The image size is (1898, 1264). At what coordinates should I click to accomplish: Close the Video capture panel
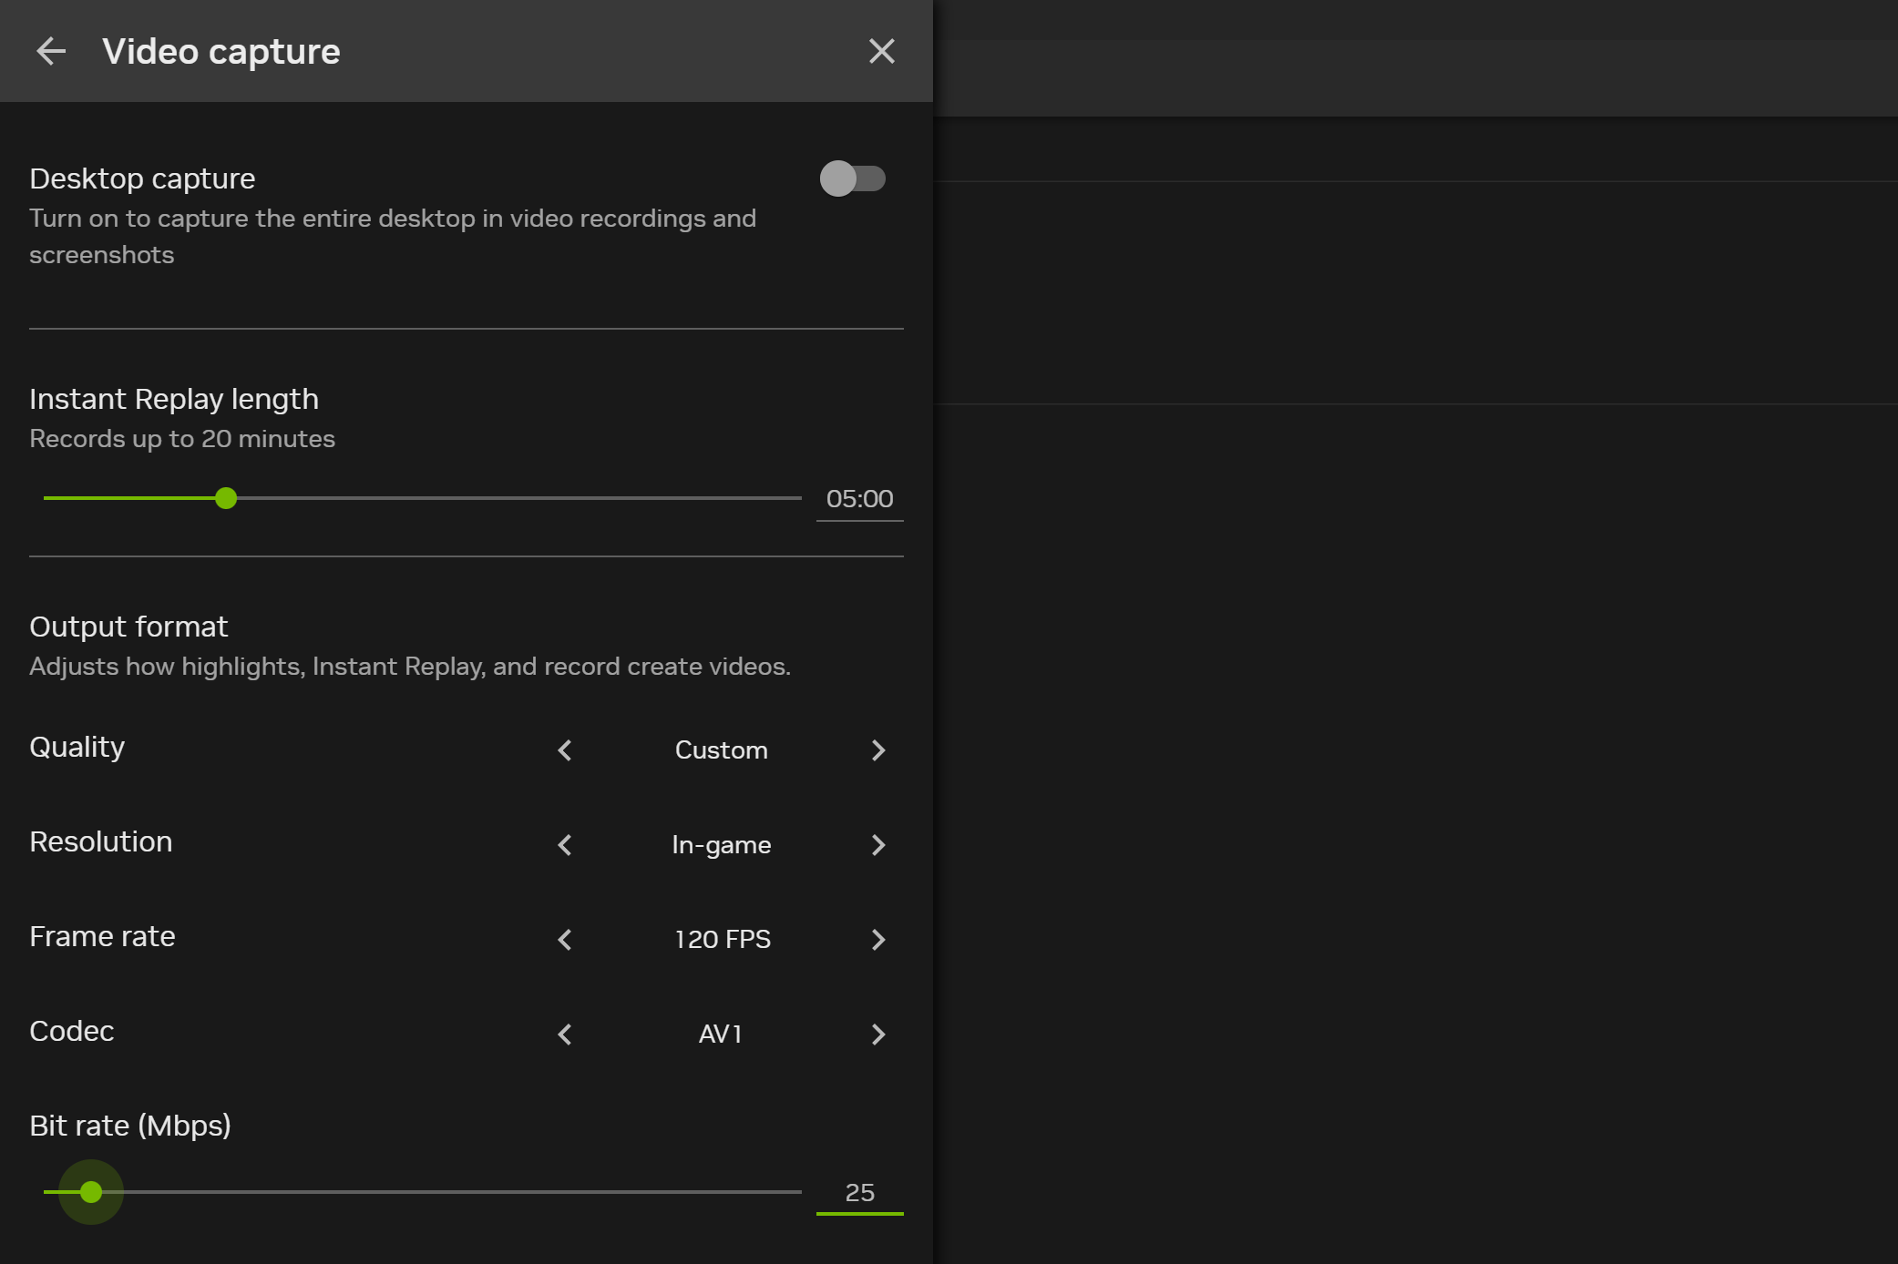pyautogui.click(x=881, y=51)
